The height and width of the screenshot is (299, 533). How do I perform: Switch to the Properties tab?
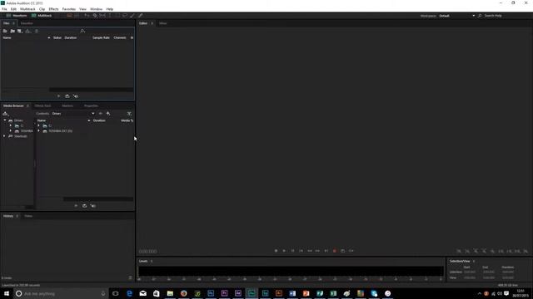point(91,105)
